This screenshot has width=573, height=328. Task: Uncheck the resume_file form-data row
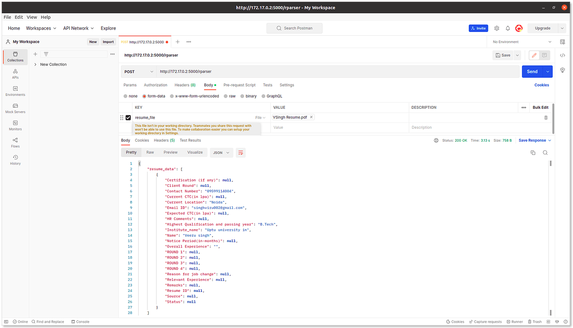[x=128, y=117]
